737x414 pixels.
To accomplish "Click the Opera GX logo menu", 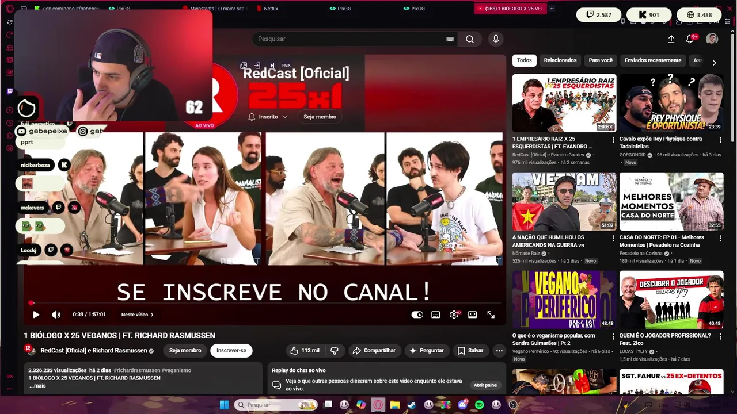I will click(9, 9).
